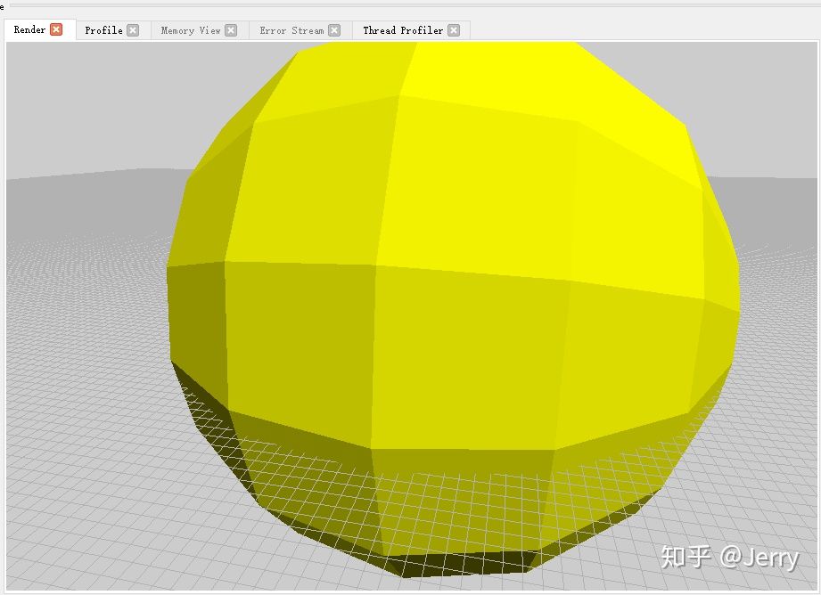Viewport: 821px width, 595px height.
Task: Close the Thread Profiler tab
Action: coord(454,30)
